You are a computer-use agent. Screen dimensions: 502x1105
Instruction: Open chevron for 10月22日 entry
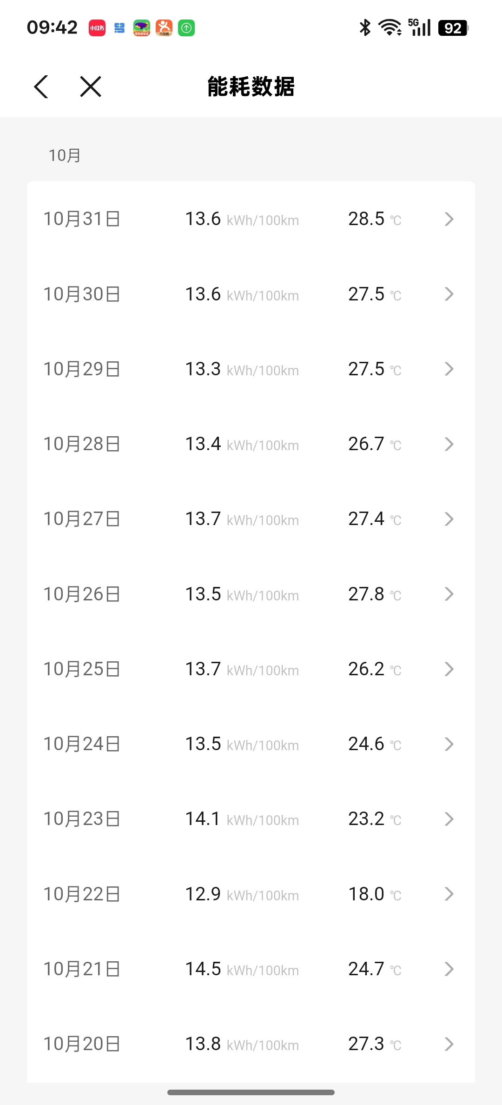pyautogui.click(x=449, y=894)
